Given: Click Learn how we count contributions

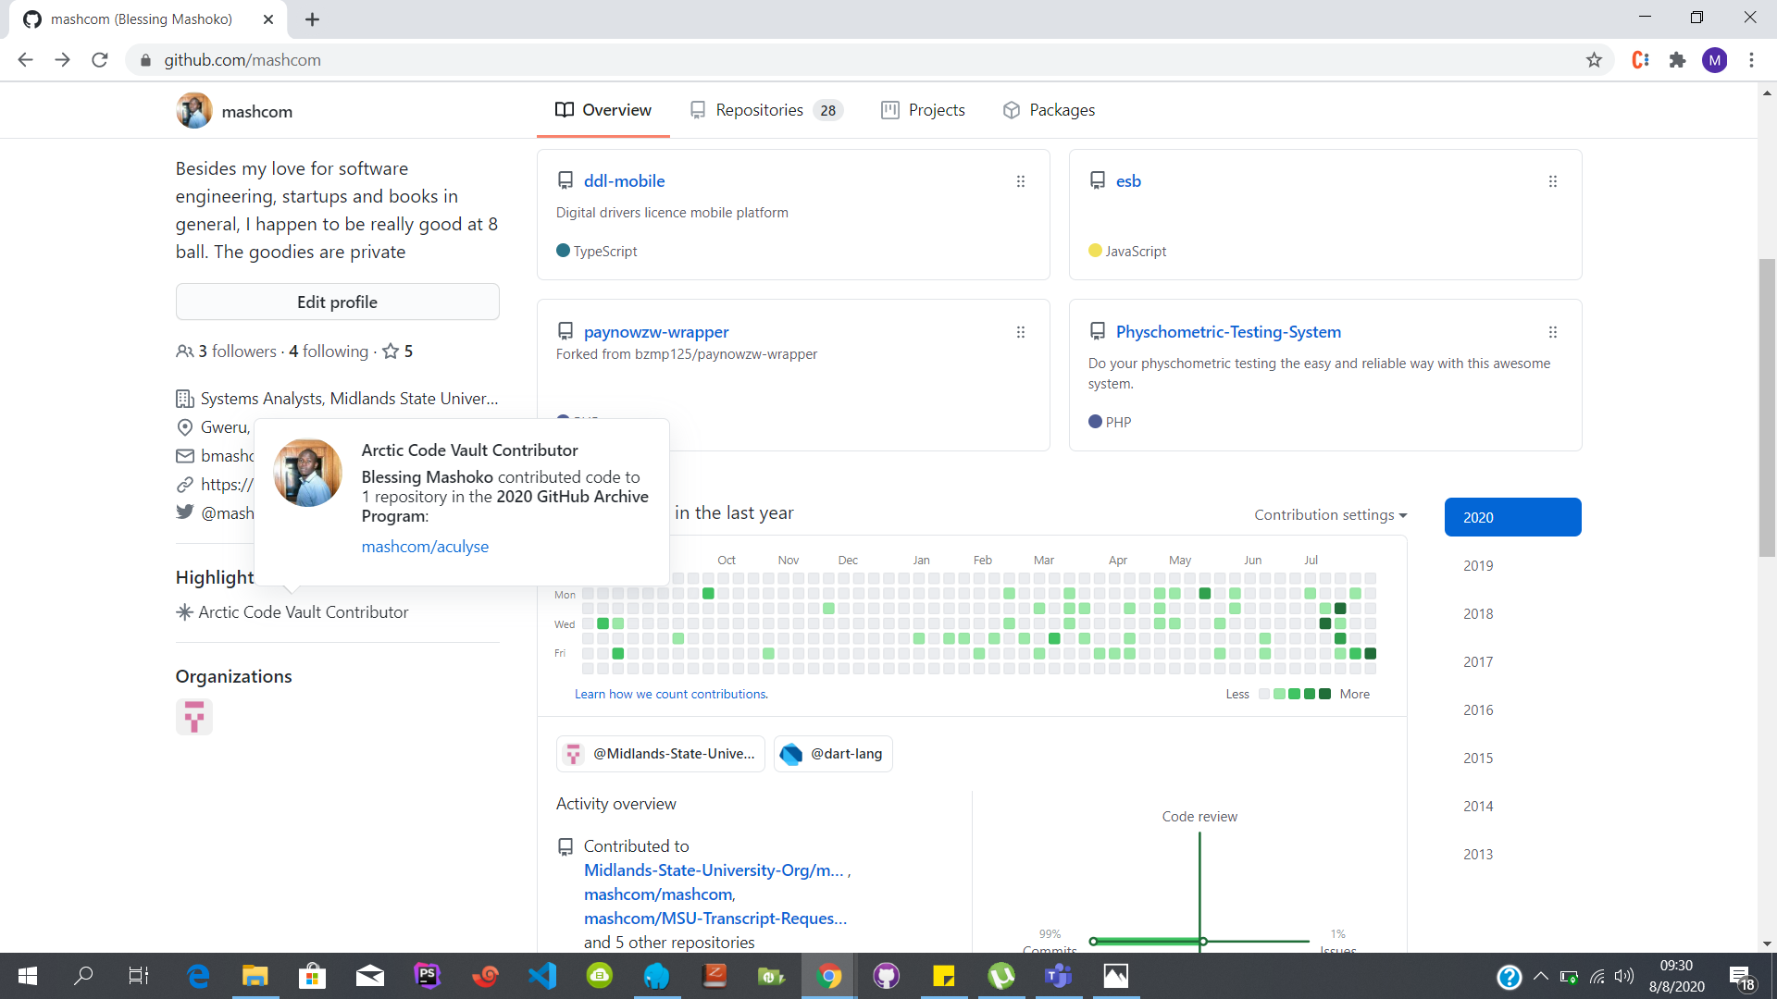Looking at the screenshot, I should pyautogui.click(x=671, y=695).
